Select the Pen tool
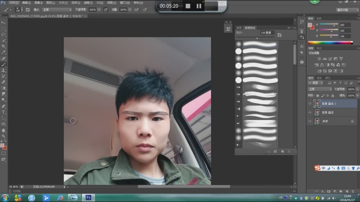The image size is (360, 202). (x=4, y=106)
